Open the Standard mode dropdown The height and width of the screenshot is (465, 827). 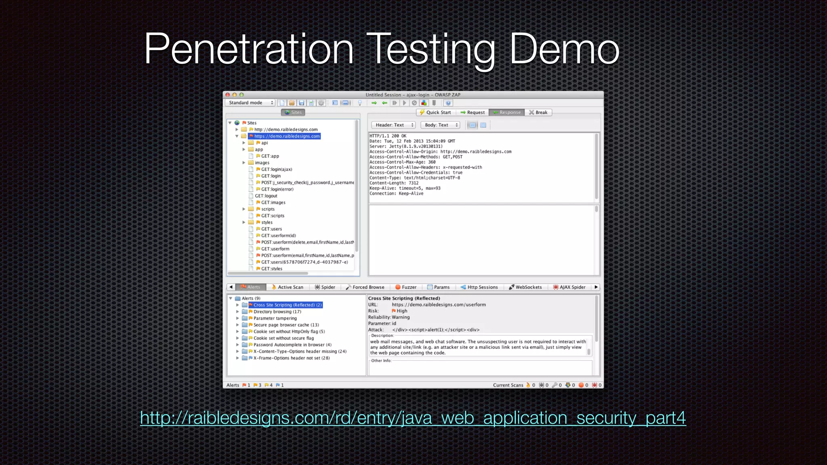click(250, 103)
